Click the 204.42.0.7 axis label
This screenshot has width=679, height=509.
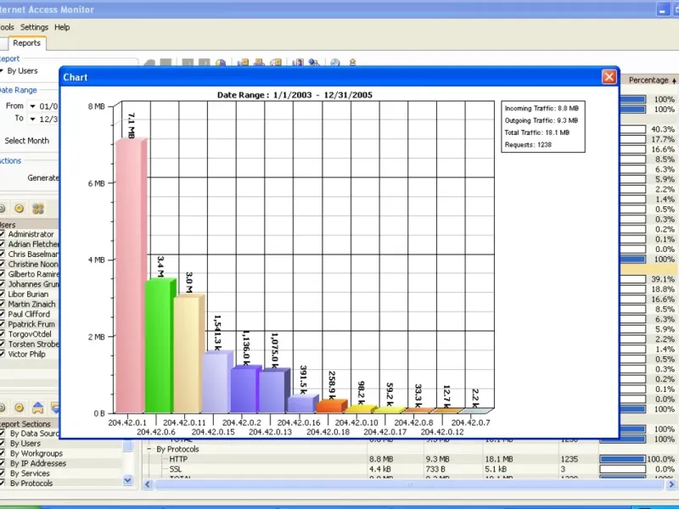tap(470, 422)
